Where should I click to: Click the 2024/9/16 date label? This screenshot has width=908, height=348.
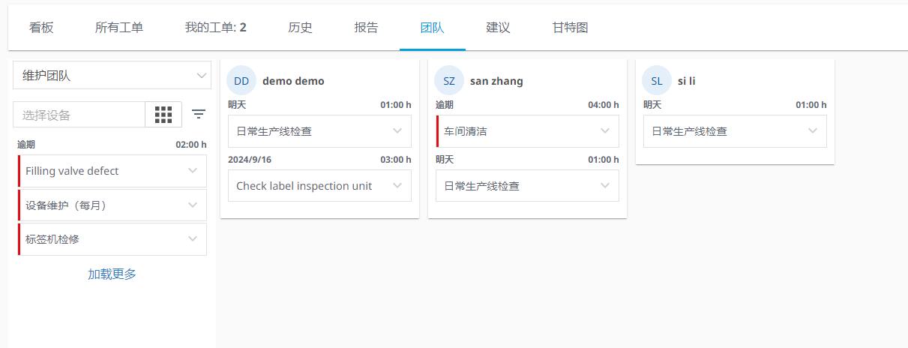click(248, 160)
